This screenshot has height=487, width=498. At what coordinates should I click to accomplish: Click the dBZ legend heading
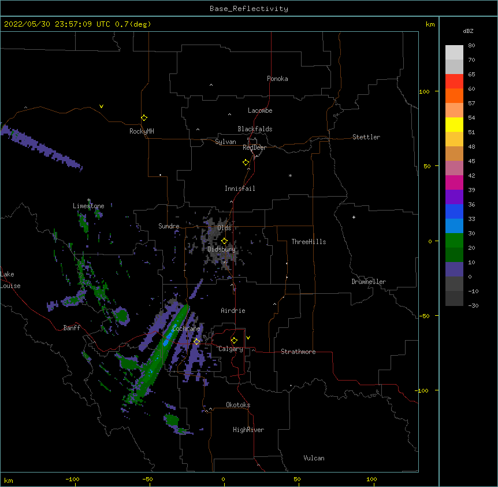click(x=468, y=31)
